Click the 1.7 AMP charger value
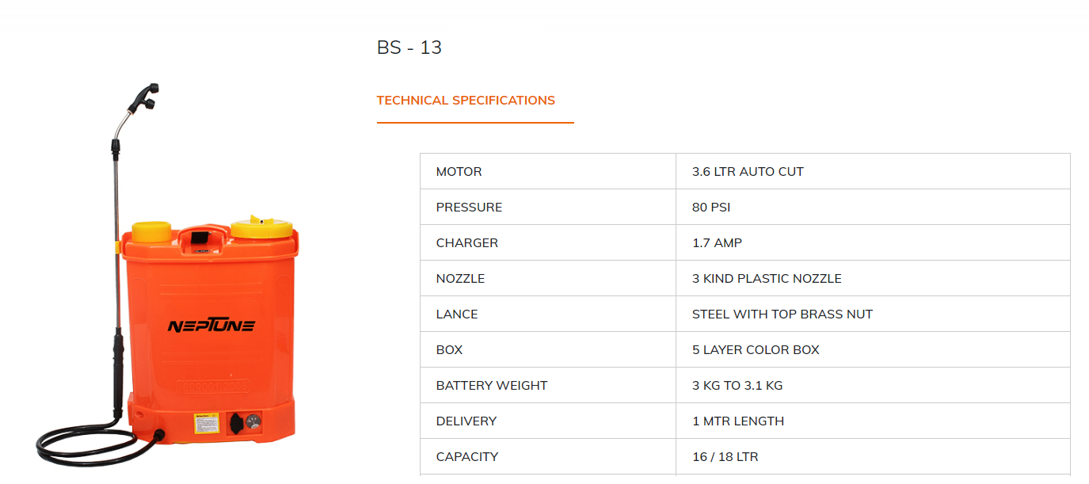Image resolution: width=1089 pixels, height=484 pixels. click(717, 243)
